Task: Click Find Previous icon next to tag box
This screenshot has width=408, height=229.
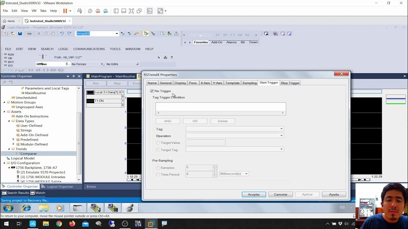Action: [122, 33]
